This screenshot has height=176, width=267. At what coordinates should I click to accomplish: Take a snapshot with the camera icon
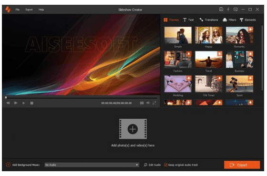pos(142,103)
